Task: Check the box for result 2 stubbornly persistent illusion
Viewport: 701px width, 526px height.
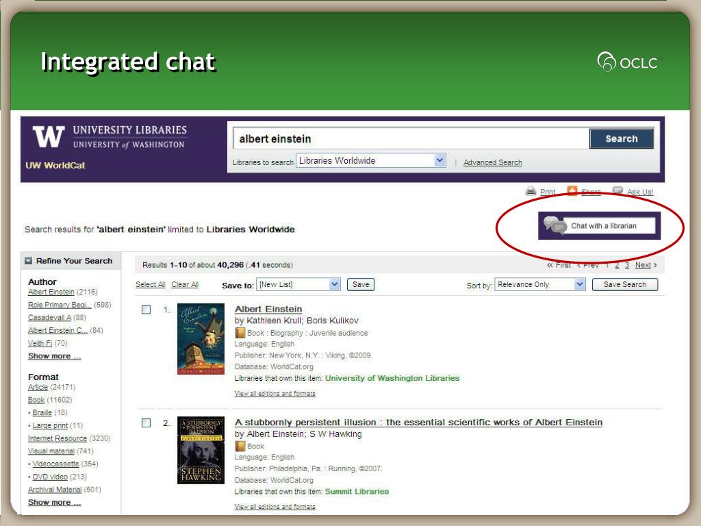Action: pyautogui.click(x=146, y=423)
